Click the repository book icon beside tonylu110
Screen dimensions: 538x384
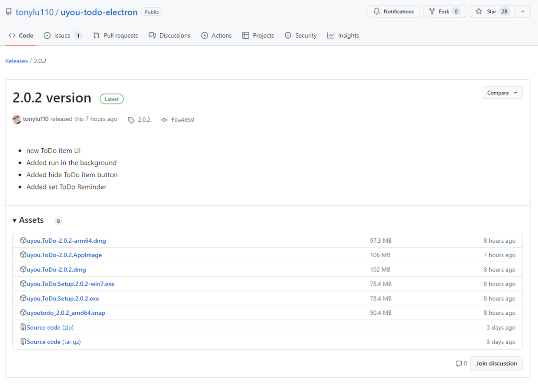click(8, 12)
